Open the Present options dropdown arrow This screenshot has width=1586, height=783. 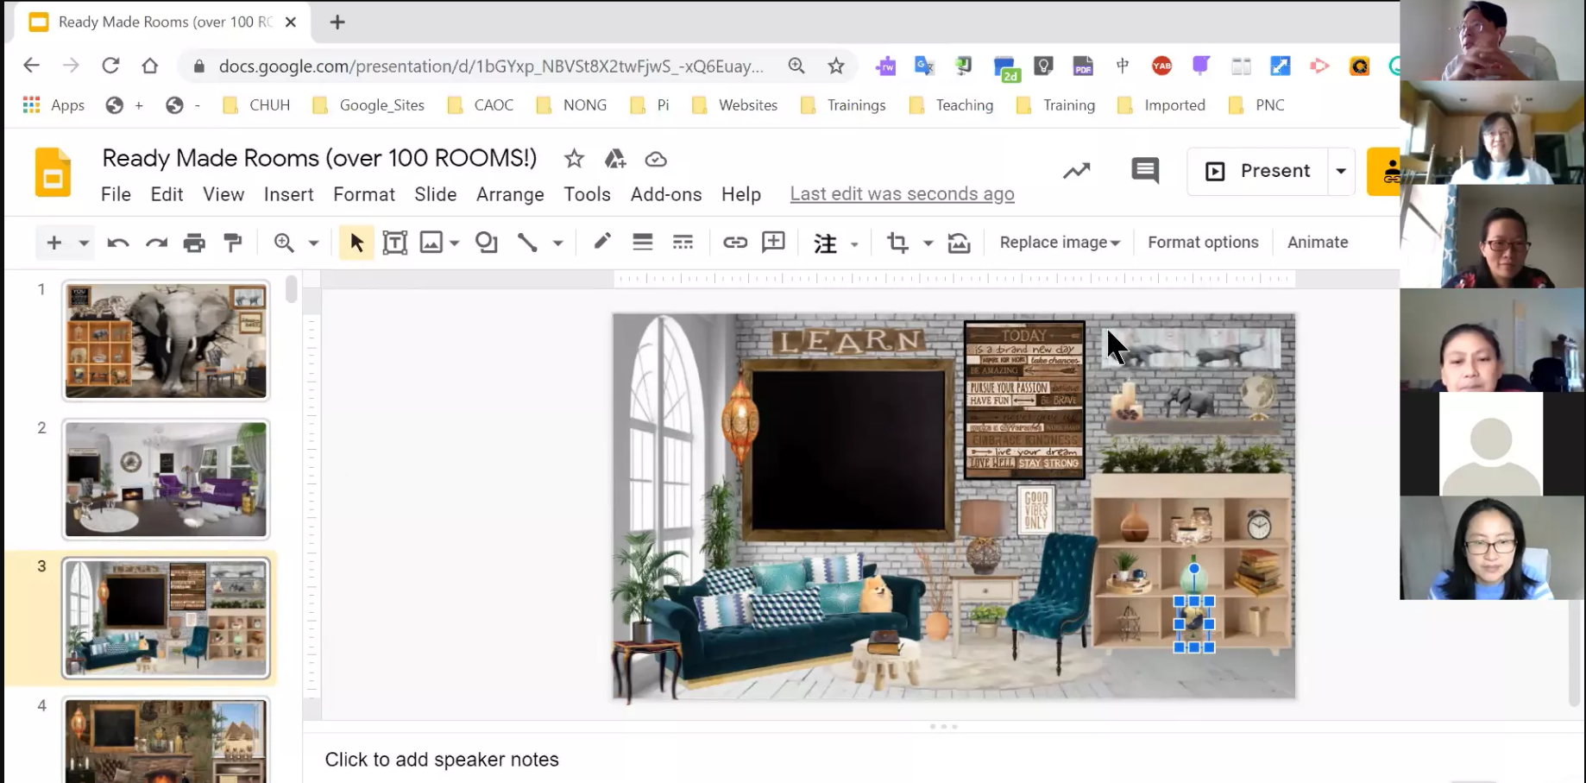(1341, 171)
